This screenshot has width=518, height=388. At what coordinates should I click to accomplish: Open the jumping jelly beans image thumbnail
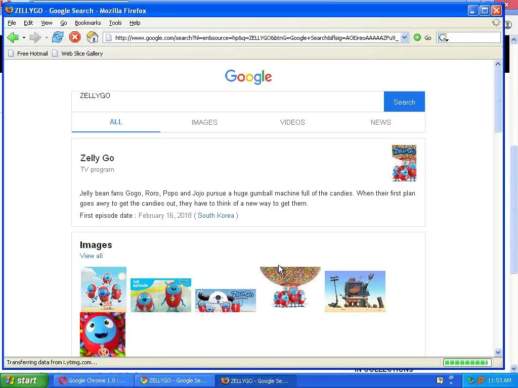(x=103, y=289)
